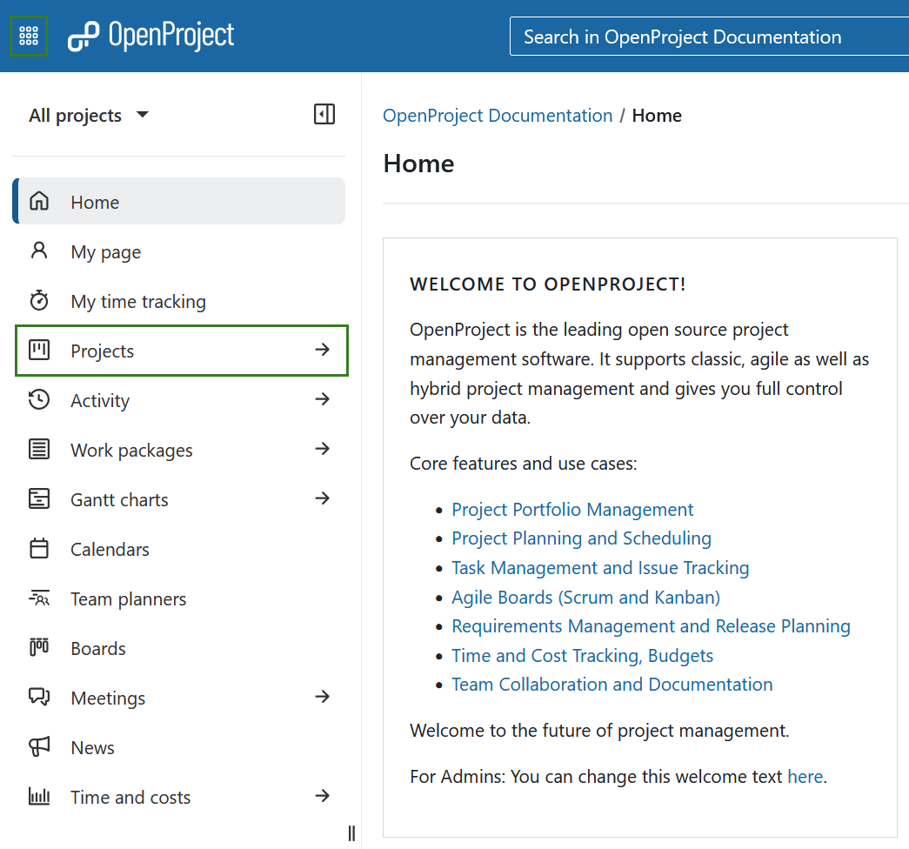This screenshot has width=909, height=849.
Task: Open the All projects dropdown
Action: click(x=88, y=114)
